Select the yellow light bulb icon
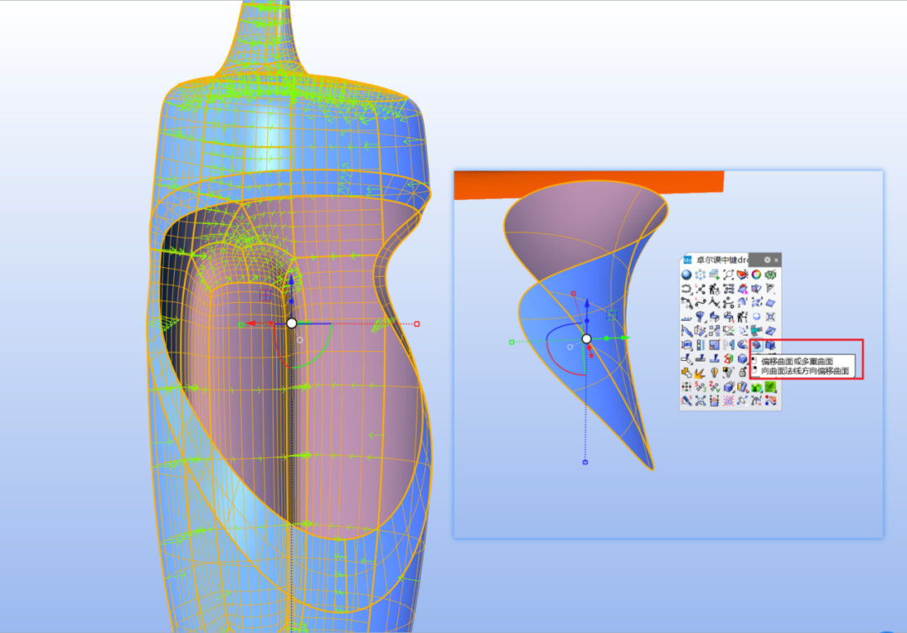 [x=715, y=373]
